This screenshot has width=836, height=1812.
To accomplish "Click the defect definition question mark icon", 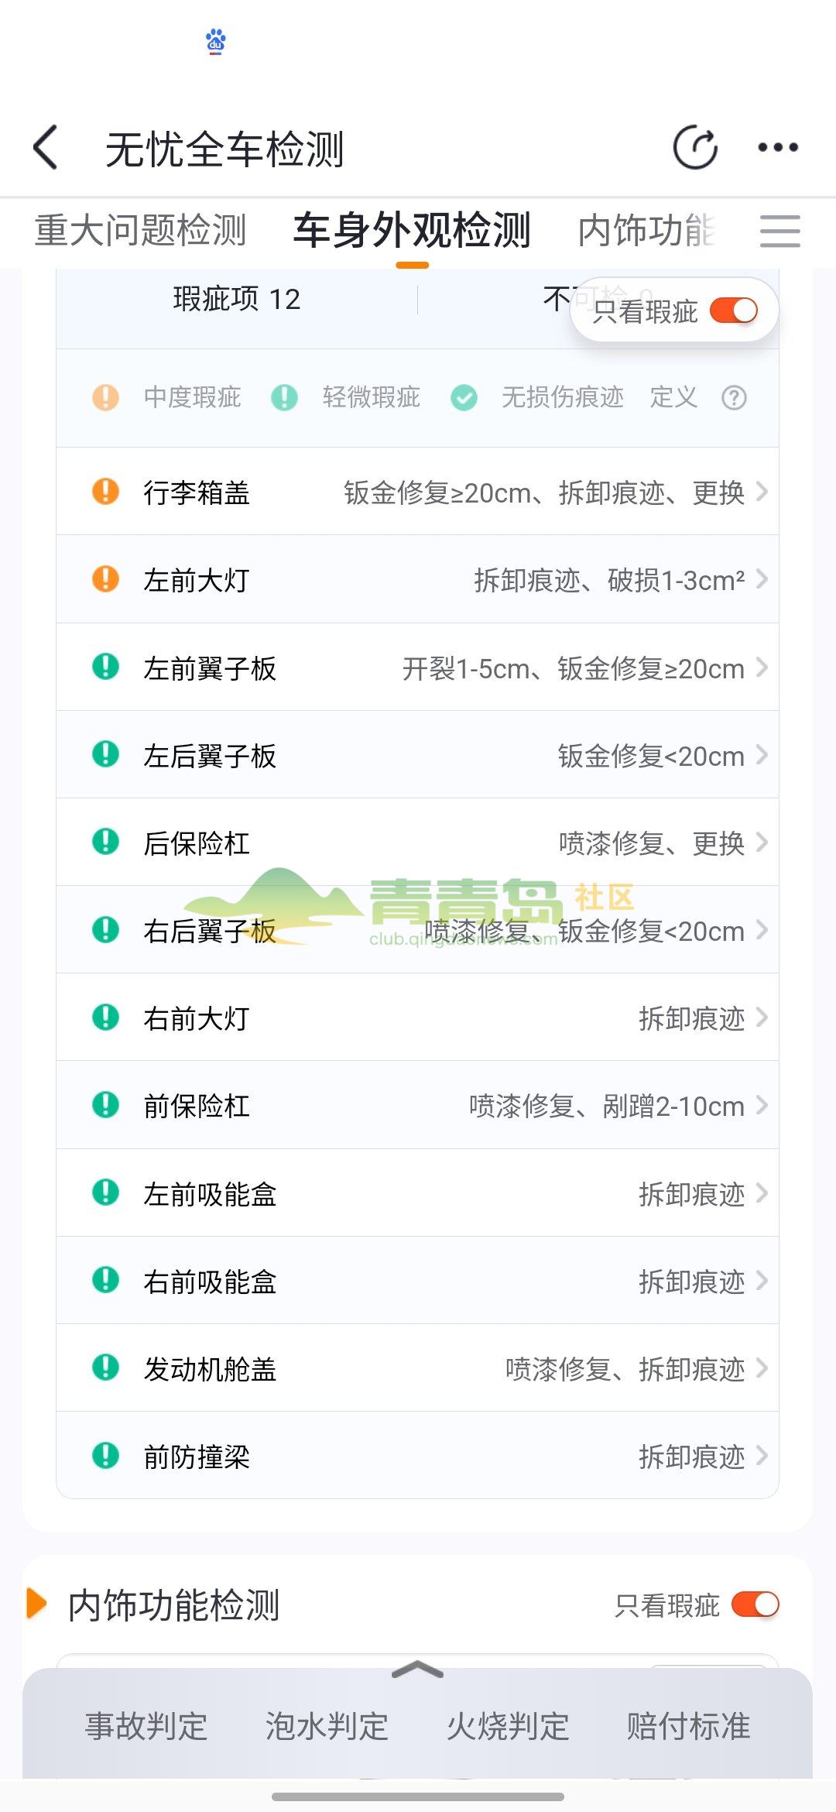I will (x=734, y=398).
